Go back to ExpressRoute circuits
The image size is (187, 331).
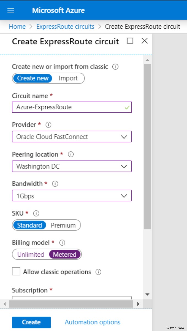coord(65,26)
